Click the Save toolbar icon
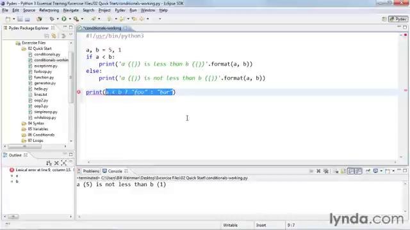 pyautogui.click(x=20, y=19)
